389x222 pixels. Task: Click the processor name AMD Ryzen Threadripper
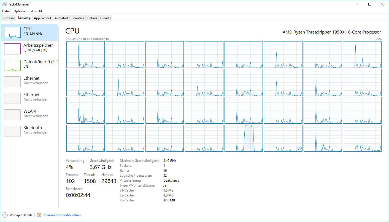tap(332, 32)
